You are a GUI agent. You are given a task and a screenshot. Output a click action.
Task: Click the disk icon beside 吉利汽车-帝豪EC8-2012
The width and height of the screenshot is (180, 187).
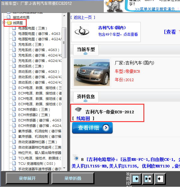click(78, 109)
